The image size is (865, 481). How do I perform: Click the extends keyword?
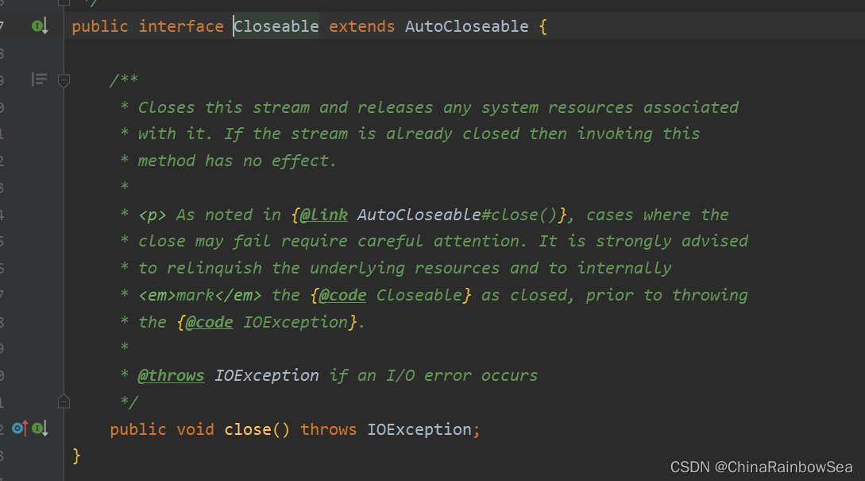361,26
